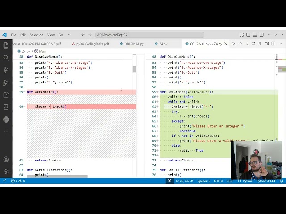This screenshot has height=214, width=286.
Task: Close the ORIGINAL.py ↔ Z4.py diff tab
Action: click(226, 44)
